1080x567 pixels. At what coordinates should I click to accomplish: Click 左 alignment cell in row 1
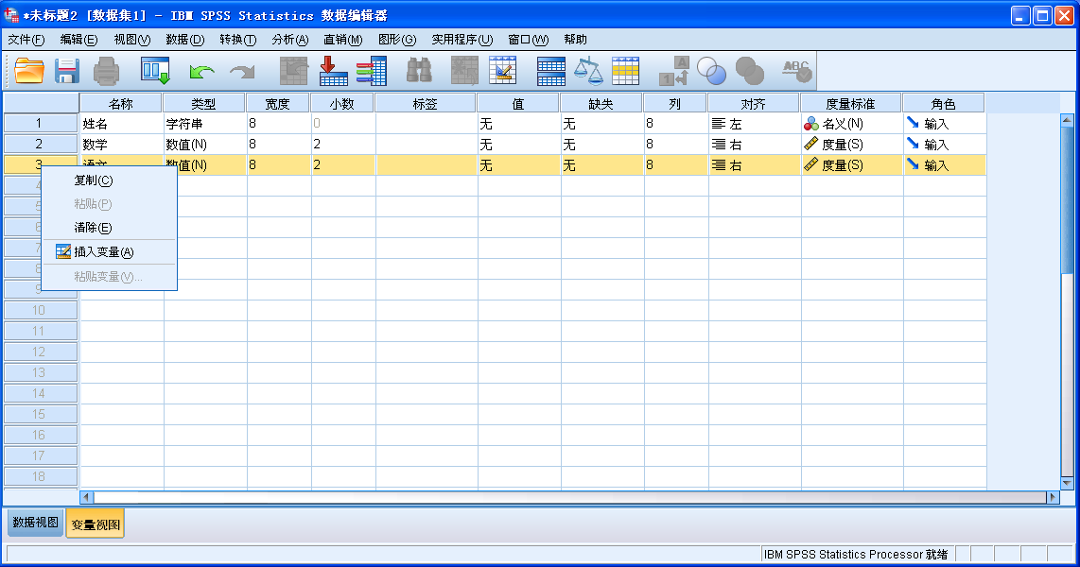point(755,124)
